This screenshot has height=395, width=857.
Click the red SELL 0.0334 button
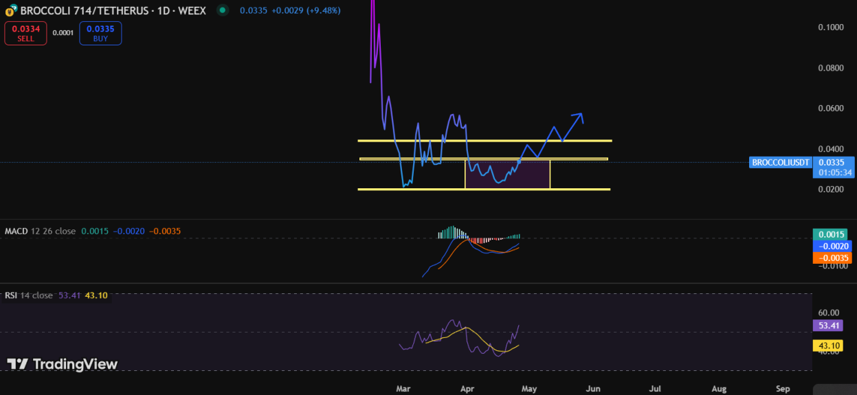tap(25, 34)
